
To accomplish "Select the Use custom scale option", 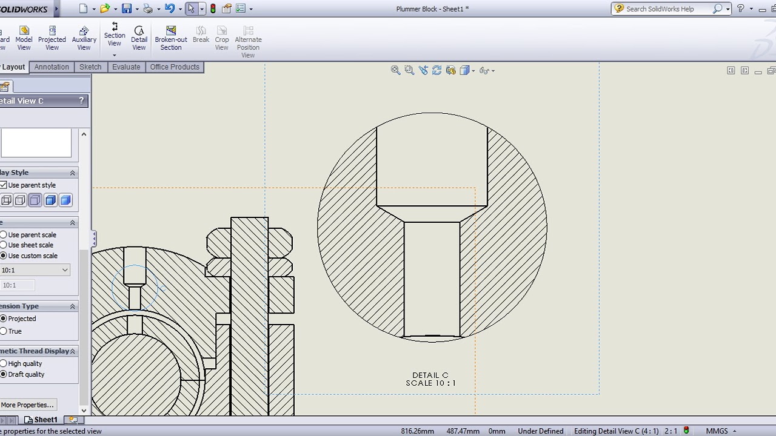I will click(x=29, y=256).
